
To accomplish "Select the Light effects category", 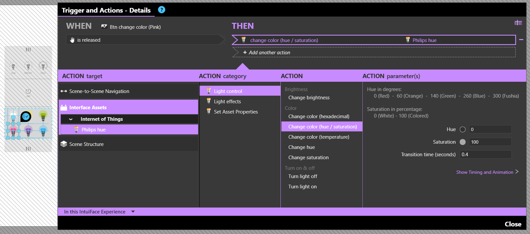I will pyautogui.click(x=227, y=102).
